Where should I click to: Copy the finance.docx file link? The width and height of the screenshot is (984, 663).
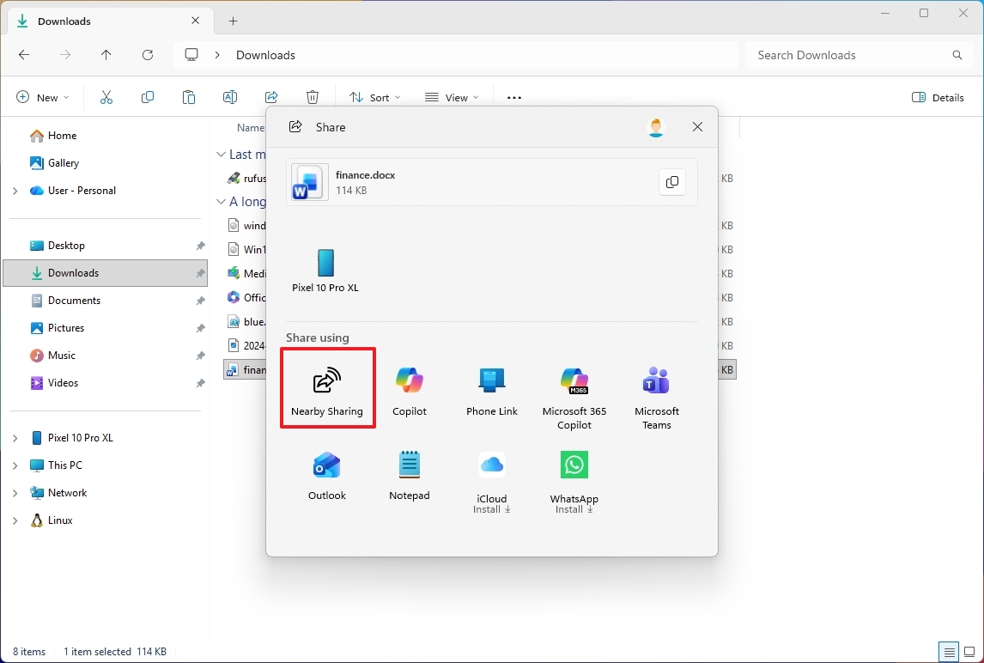pos(672,182)
